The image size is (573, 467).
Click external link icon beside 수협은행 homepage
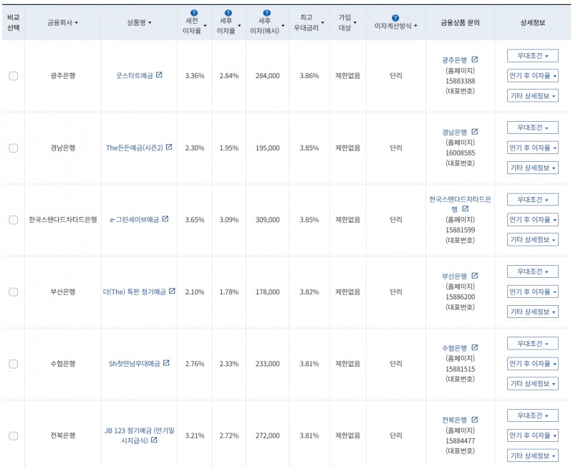[x=475, y=347]
